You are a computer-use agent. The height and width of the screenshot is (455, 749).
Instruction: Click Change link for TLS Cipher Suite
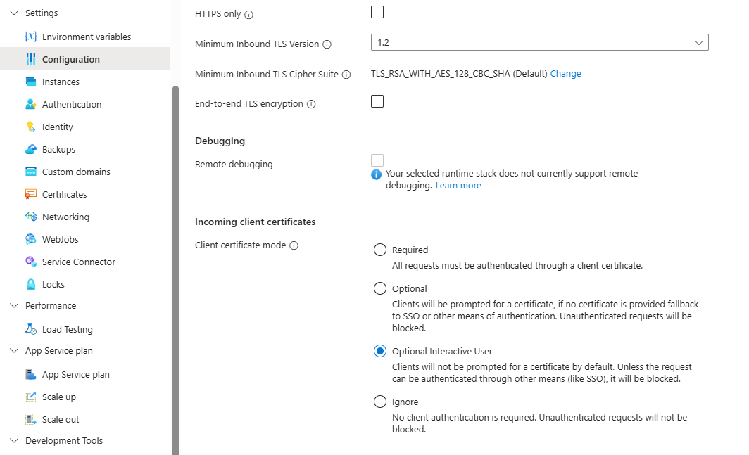tap(565, 74)
